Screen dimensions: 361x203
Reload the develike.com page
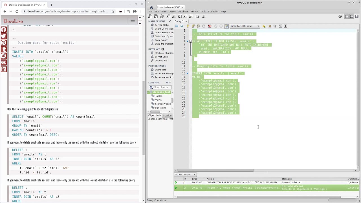[x=17, y=12]
